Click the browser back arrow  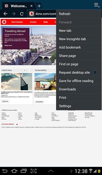[x=5, y=14]
